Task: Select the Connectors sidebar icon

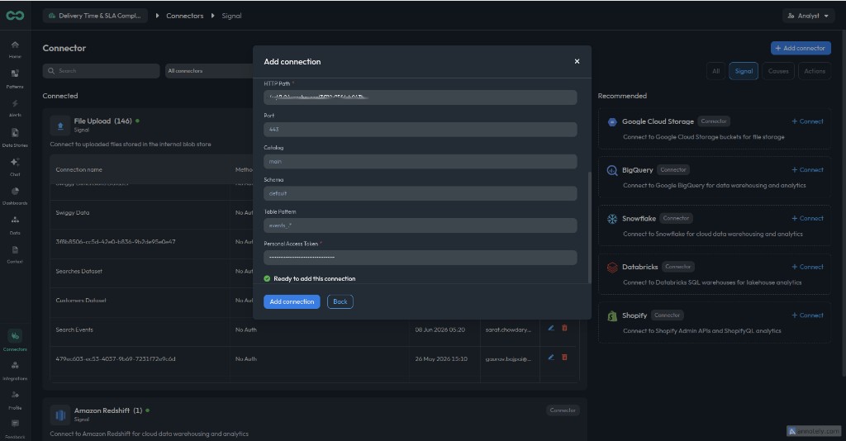Action: tap(15, 336)
